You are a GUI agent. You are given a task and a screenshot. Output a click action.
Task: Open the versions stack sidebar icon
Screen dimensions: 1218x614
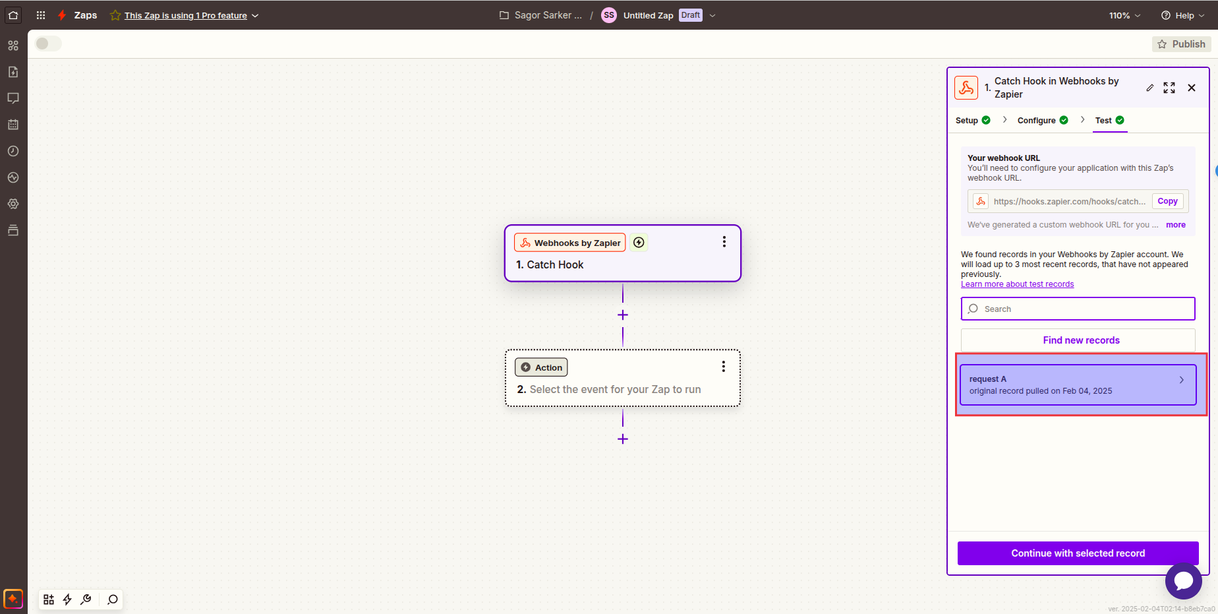pos(13,230)
